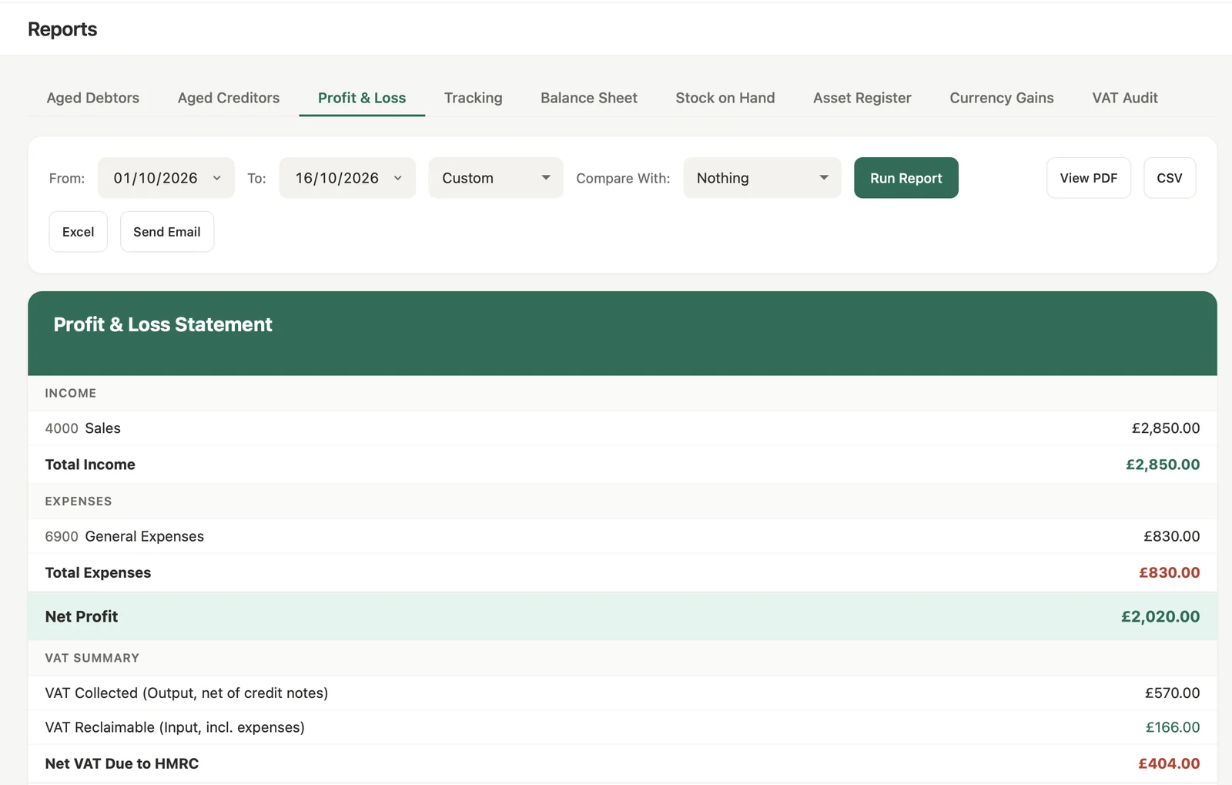Click Sales amount £2,850.00
This screenshot has width=1232, height=785.
1166,428
